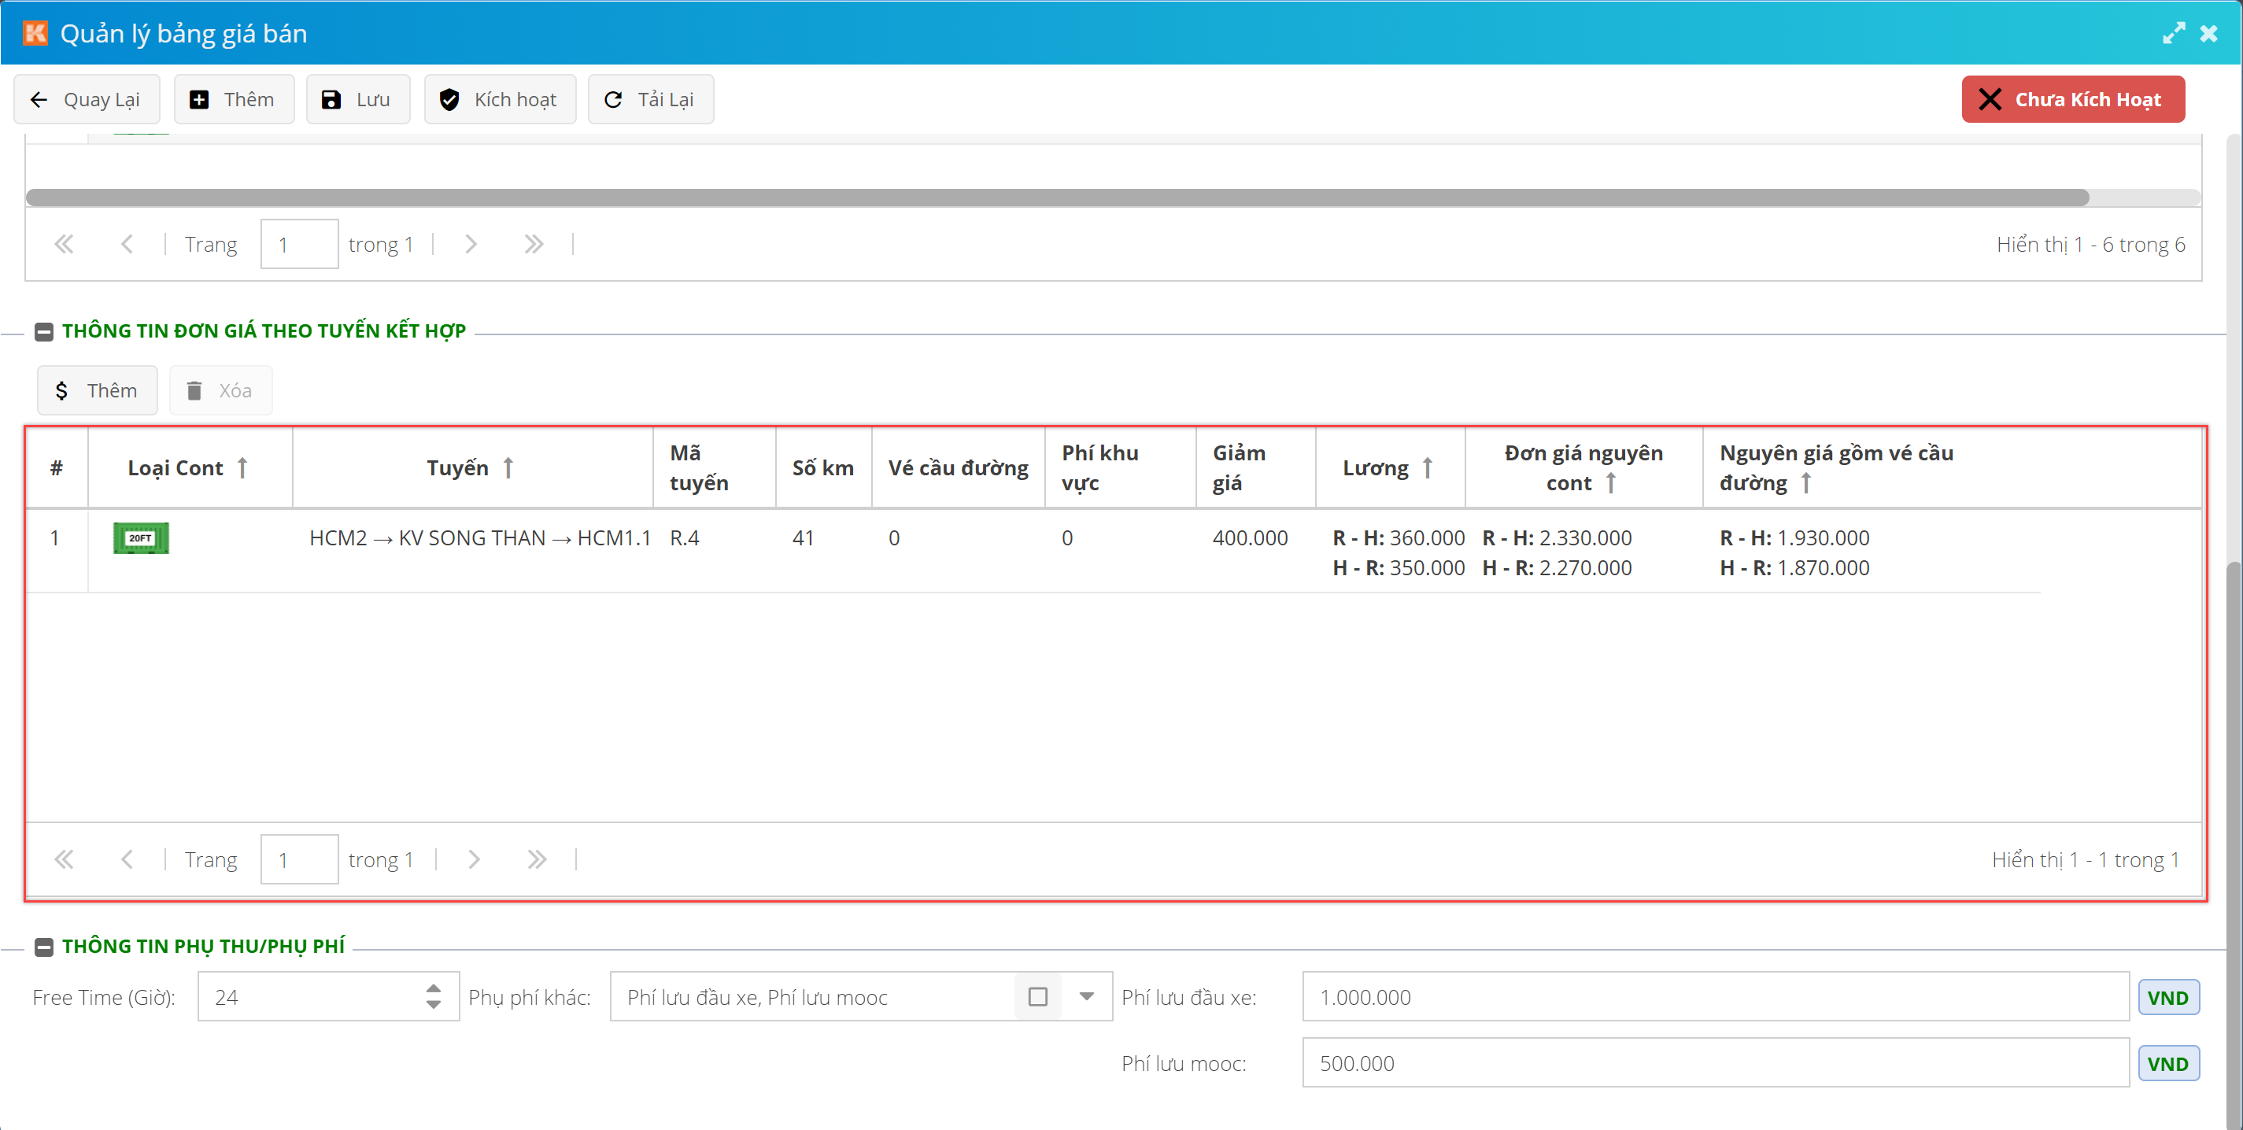Click the Chưa Kích Hoạt status button
The width and height of the screenshot is (2243, 1130).
click(x=2071, y=99)
